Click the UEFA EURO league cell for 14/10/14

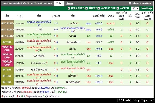pyautogui.click(x=7, y=23)
